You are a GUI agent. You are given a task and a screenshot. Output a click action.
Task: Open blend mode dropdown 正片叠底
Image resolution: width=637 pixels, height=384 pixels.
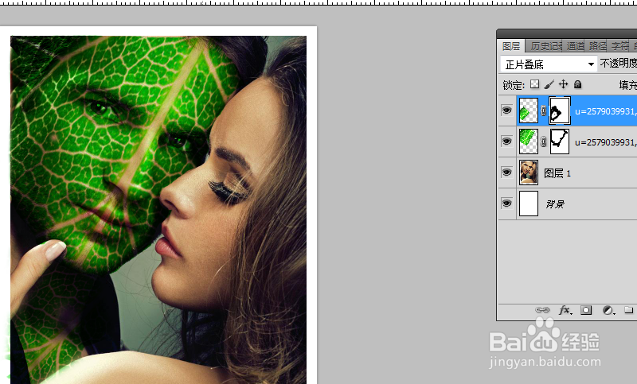click(x=549, y=64)
